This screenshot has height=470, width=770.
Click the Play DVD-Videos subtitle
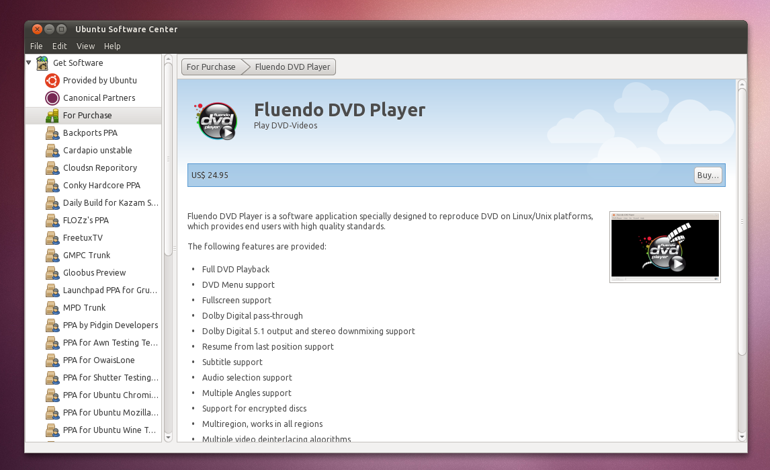286,125
